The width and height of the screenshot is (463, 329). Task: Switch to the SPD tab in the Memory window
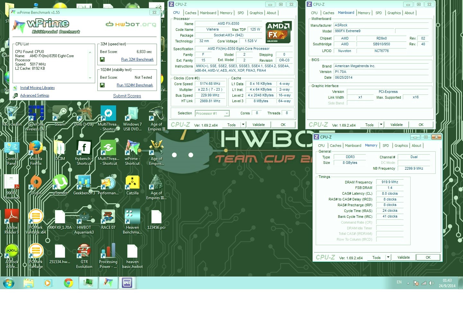point(386,146)
